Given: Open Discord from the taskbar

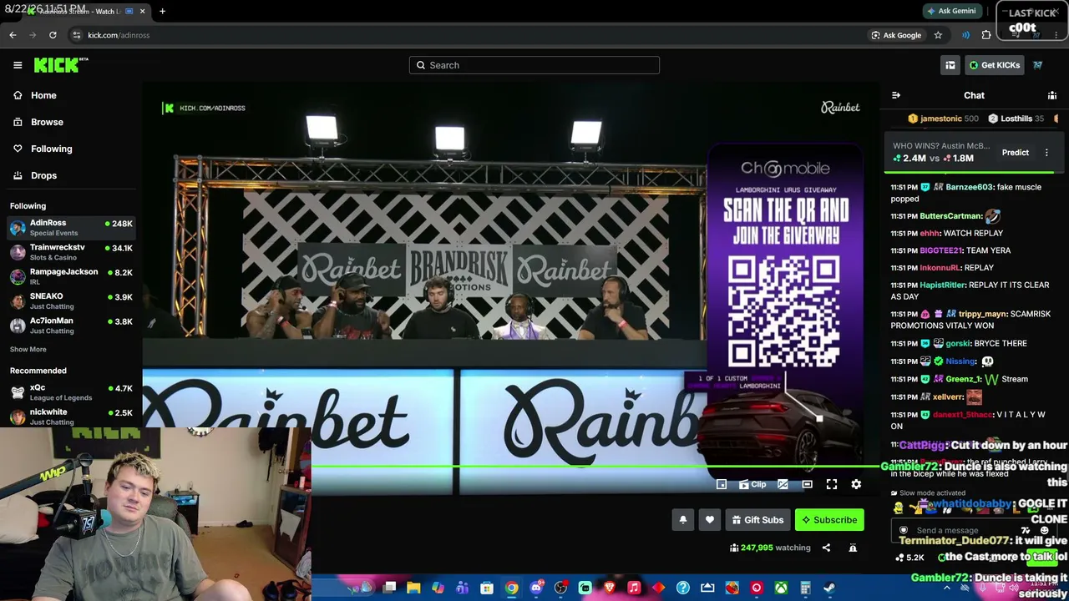Looking at the screenshot, I should [536, 588].
